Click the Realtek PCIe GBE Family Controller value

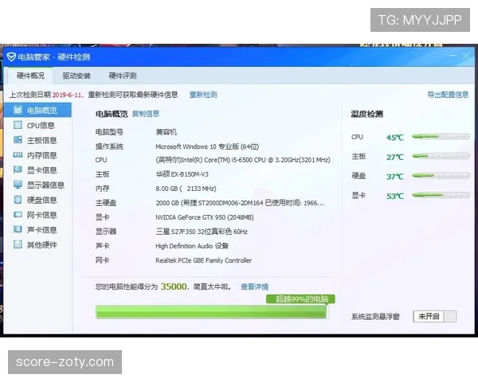click(204, 260)
